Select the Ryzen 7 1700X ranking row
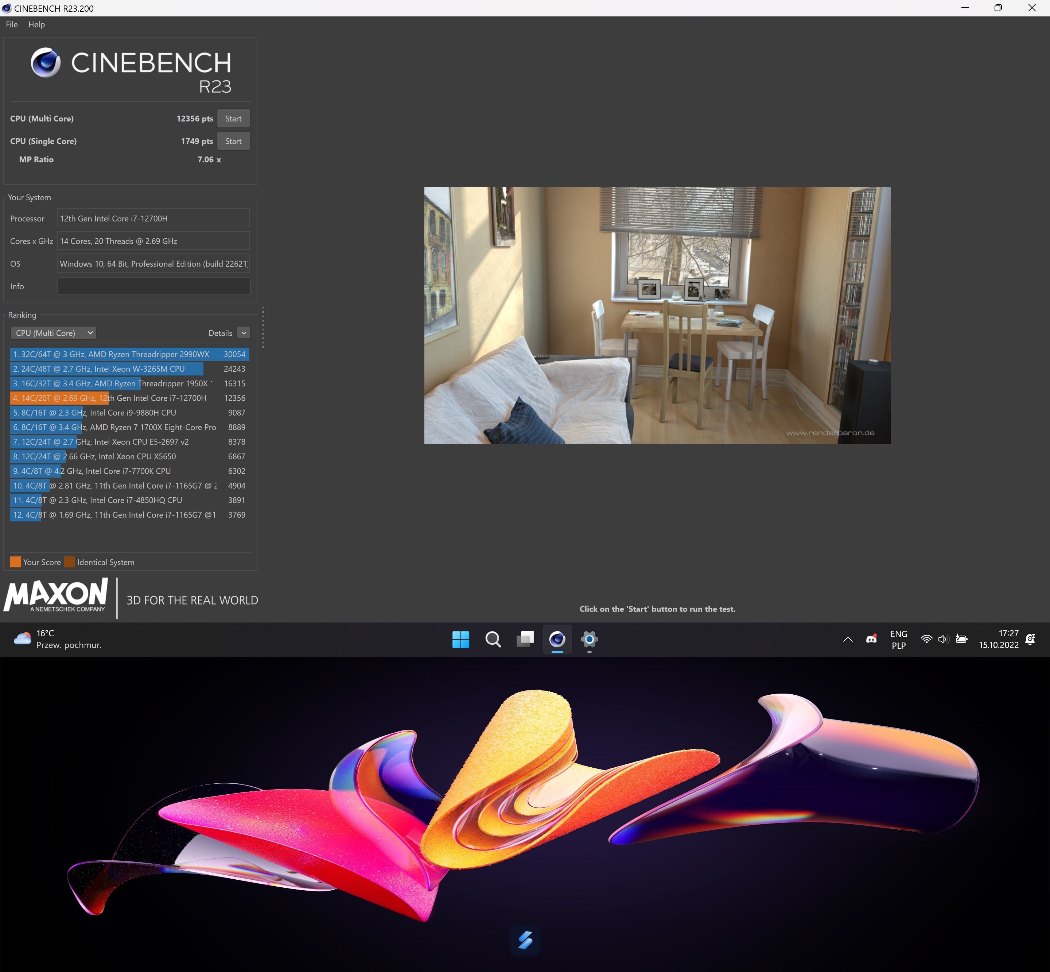This screenshot has width=1050, height=972. pyautogui.click(x=129, y=427)
